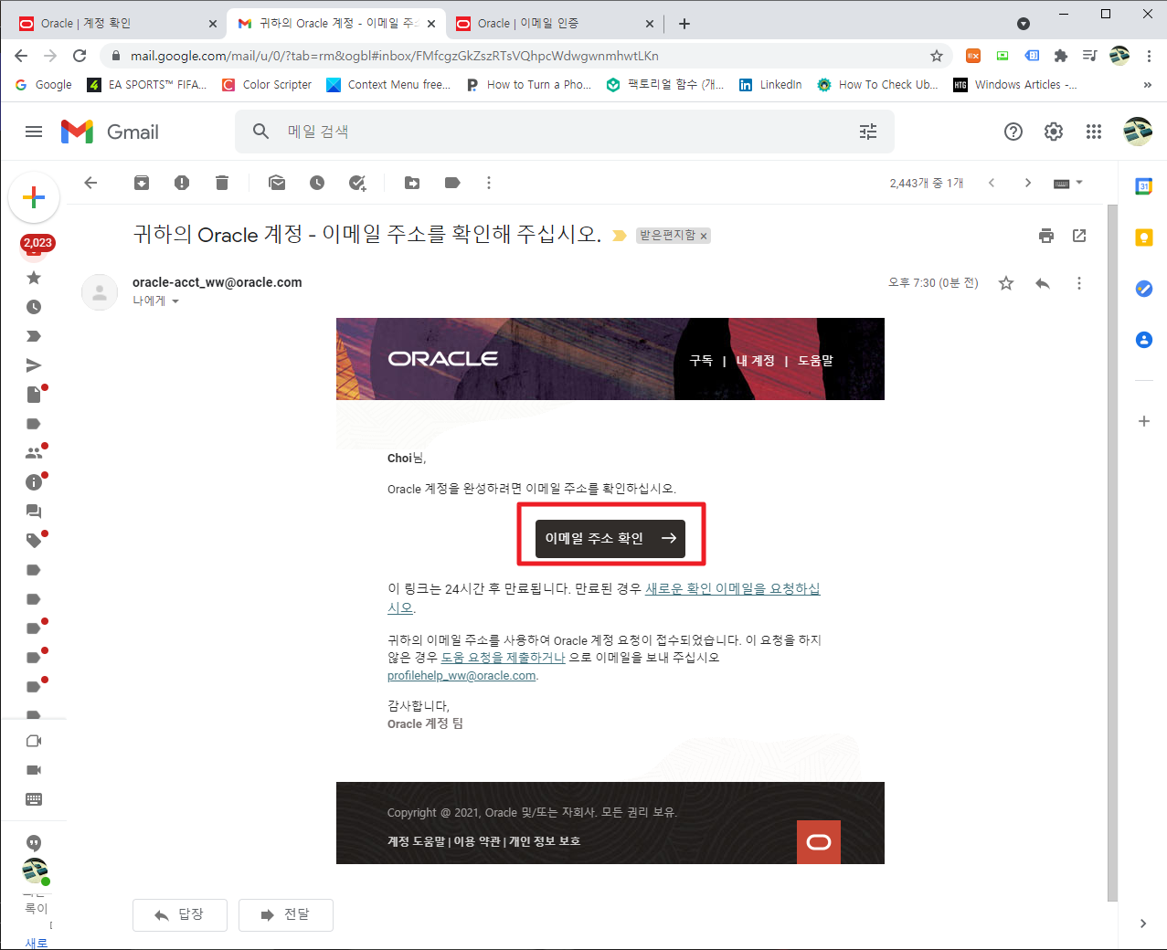Open Inbox with 2,023 unread badge
Image resolution: width=1167 pixels, height=950 pixels.
point(37,244)
